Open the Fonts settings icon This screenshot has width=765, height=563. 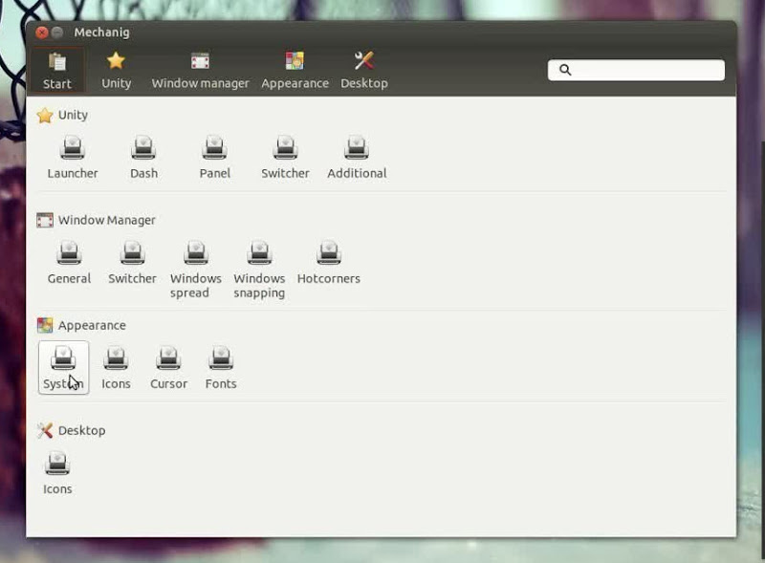coord(221,368)
